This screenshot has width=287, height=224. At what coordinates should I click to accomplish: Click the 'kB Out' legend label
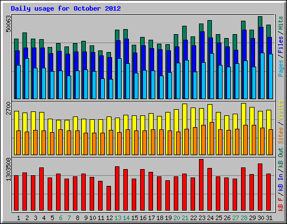tap(281, 158)
